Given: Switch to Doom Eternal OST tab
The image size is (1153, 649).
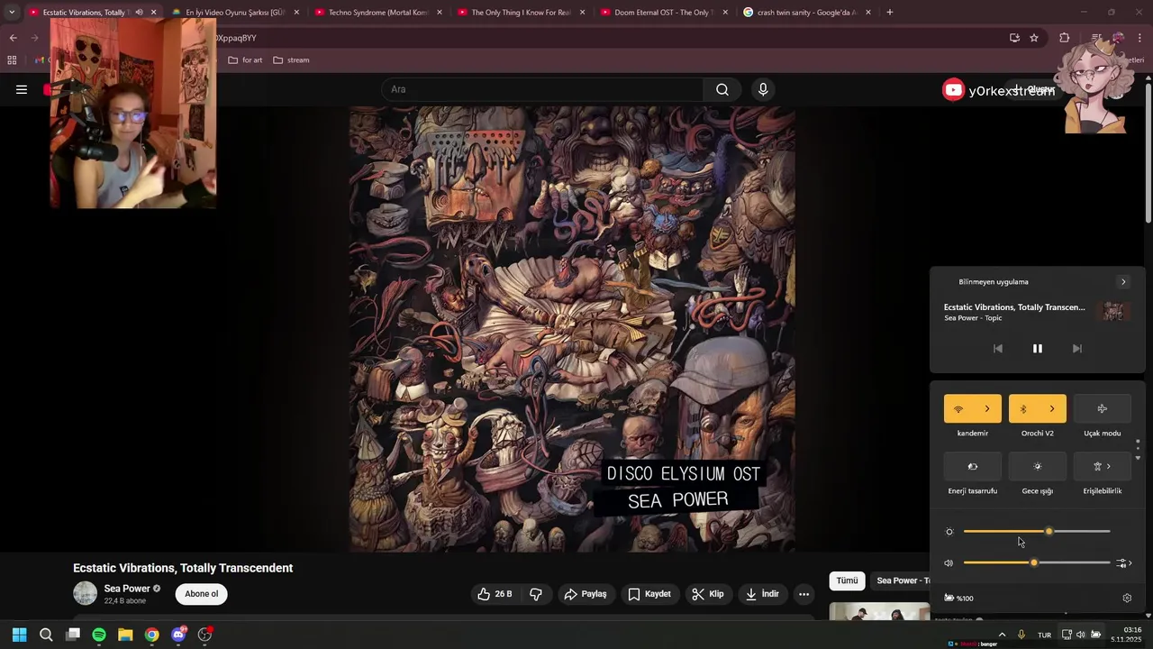Looking at the screenshot, I should [x=664, y=13].
